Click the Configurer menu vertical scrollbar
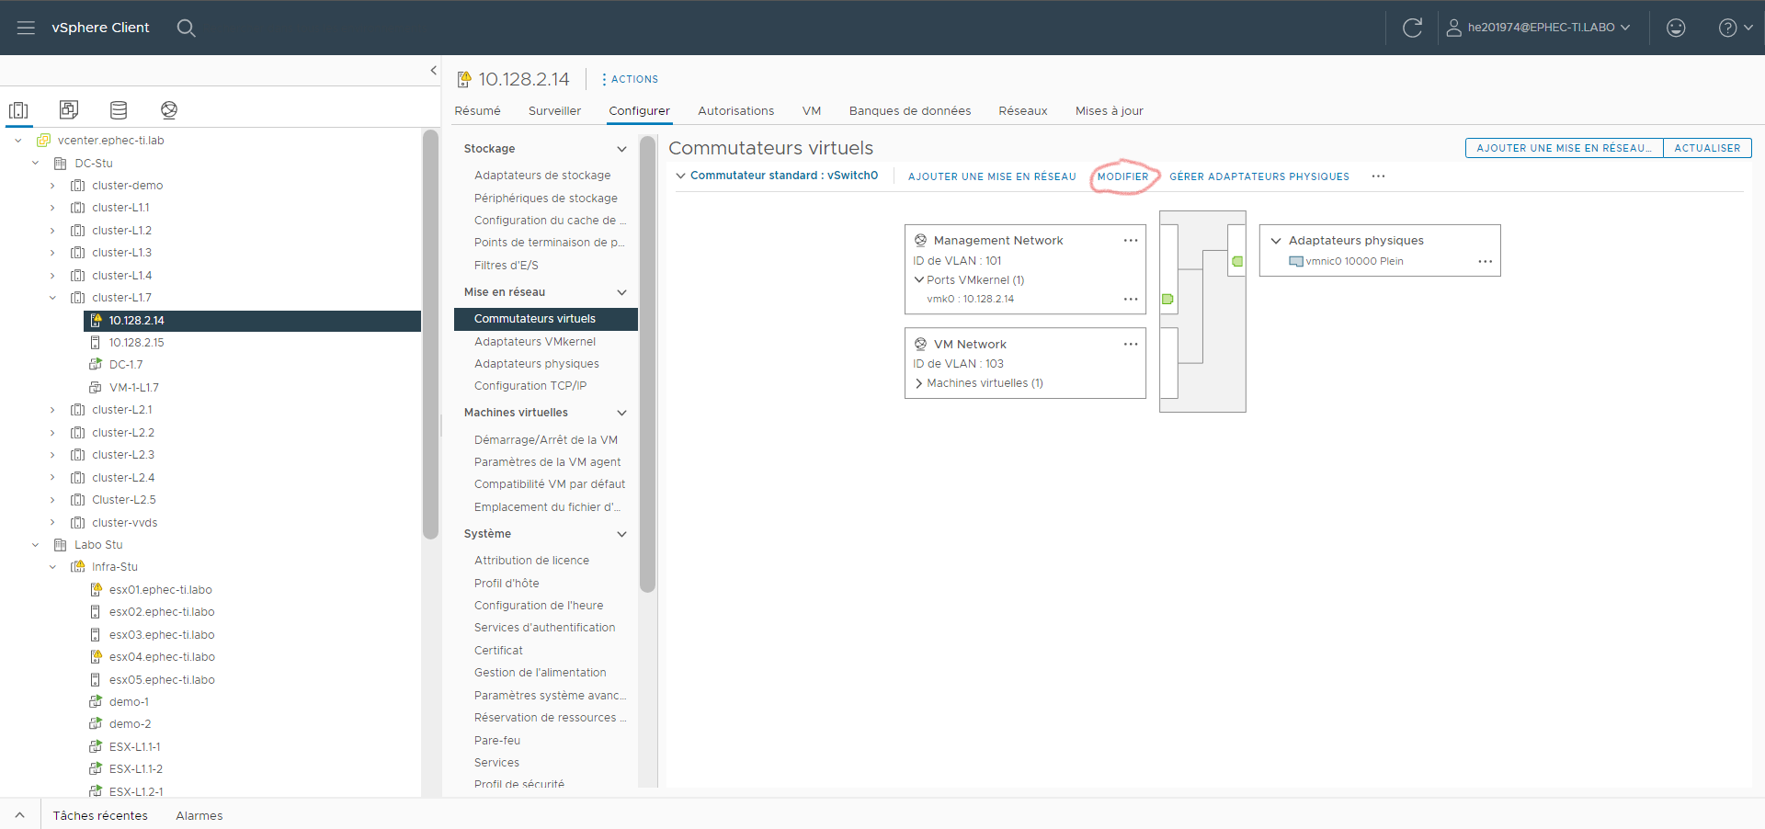The width and height of the screenshot is (1765, 829). click(x=647, y=364)
